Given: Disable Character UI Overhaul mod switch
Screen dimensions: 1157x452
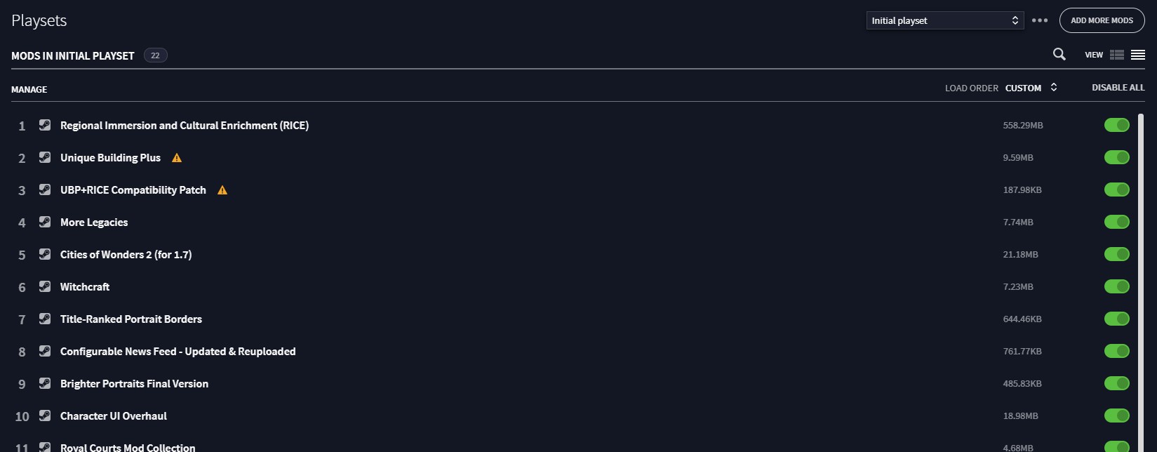Looking at the screenshot, I should tap(1117, 416).
